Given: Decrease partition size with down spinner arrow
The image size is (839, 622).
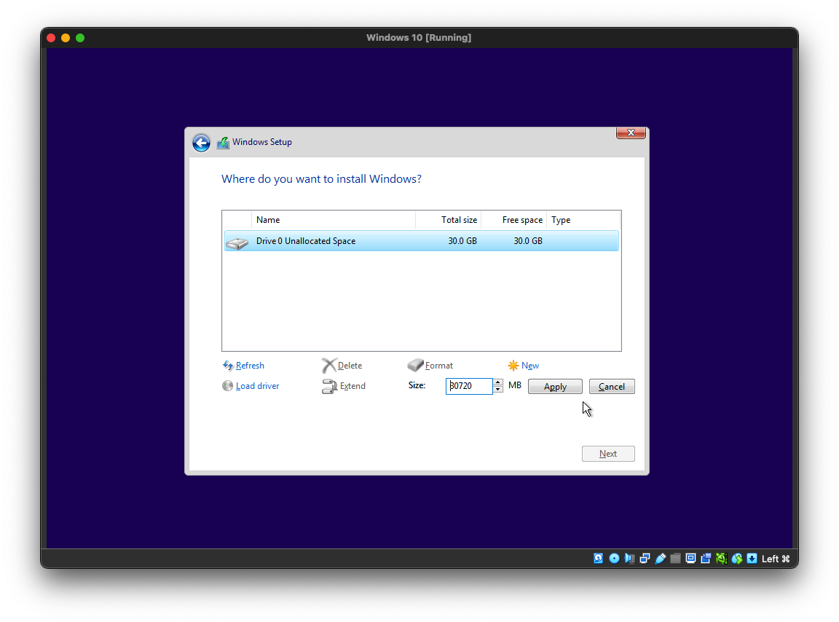Looking at the screenshot, I should [x=498, y=390].
